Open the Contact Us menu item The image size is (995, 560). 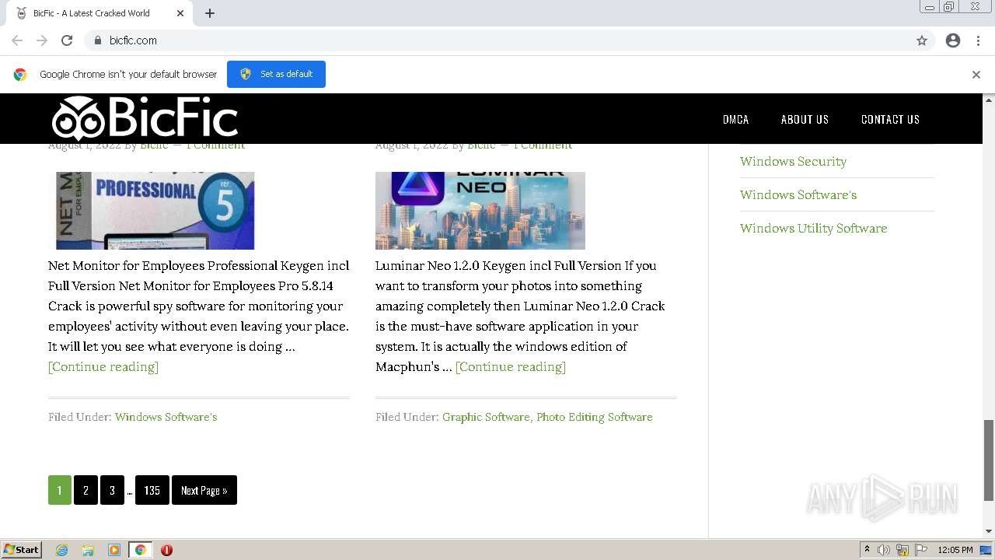pos(890,119)
